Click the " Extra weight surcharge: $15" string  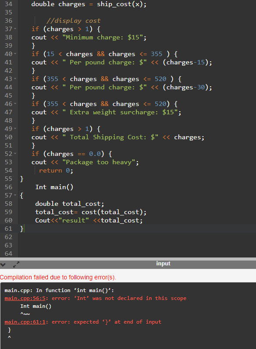pos(120,112)
